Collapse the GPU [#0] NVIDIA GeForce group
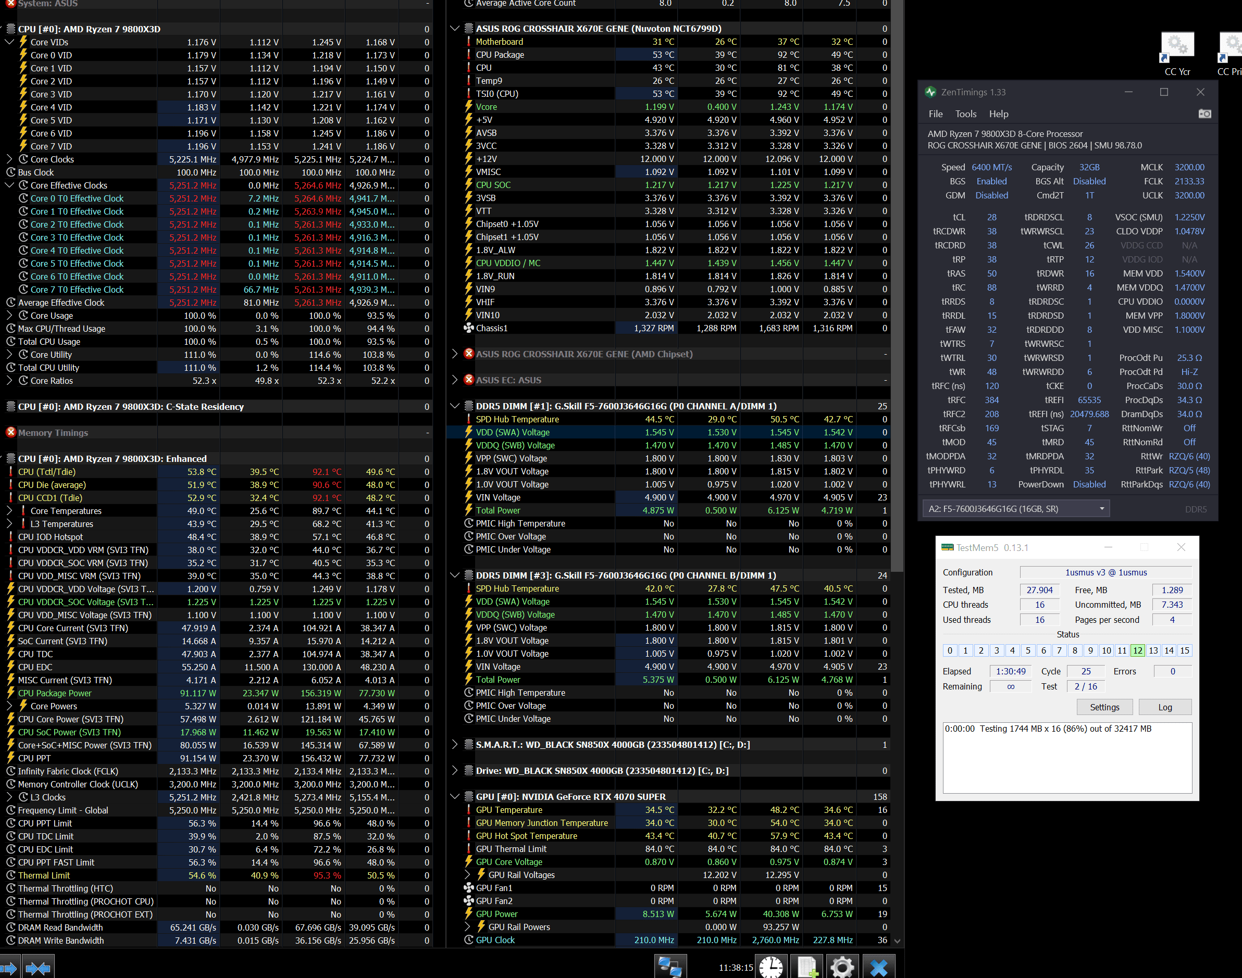 (455, 796)
